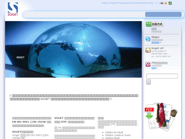This screenshot has height=139, width=185.
Task: Switch site language to English
Action: pyautogui.click(x=113, y=3)
